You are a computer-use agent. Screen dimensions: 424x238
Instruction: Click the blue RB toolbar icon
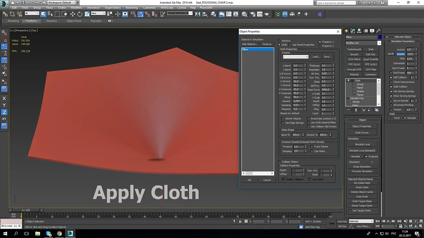pyautogui.click(x=285, y=14)
